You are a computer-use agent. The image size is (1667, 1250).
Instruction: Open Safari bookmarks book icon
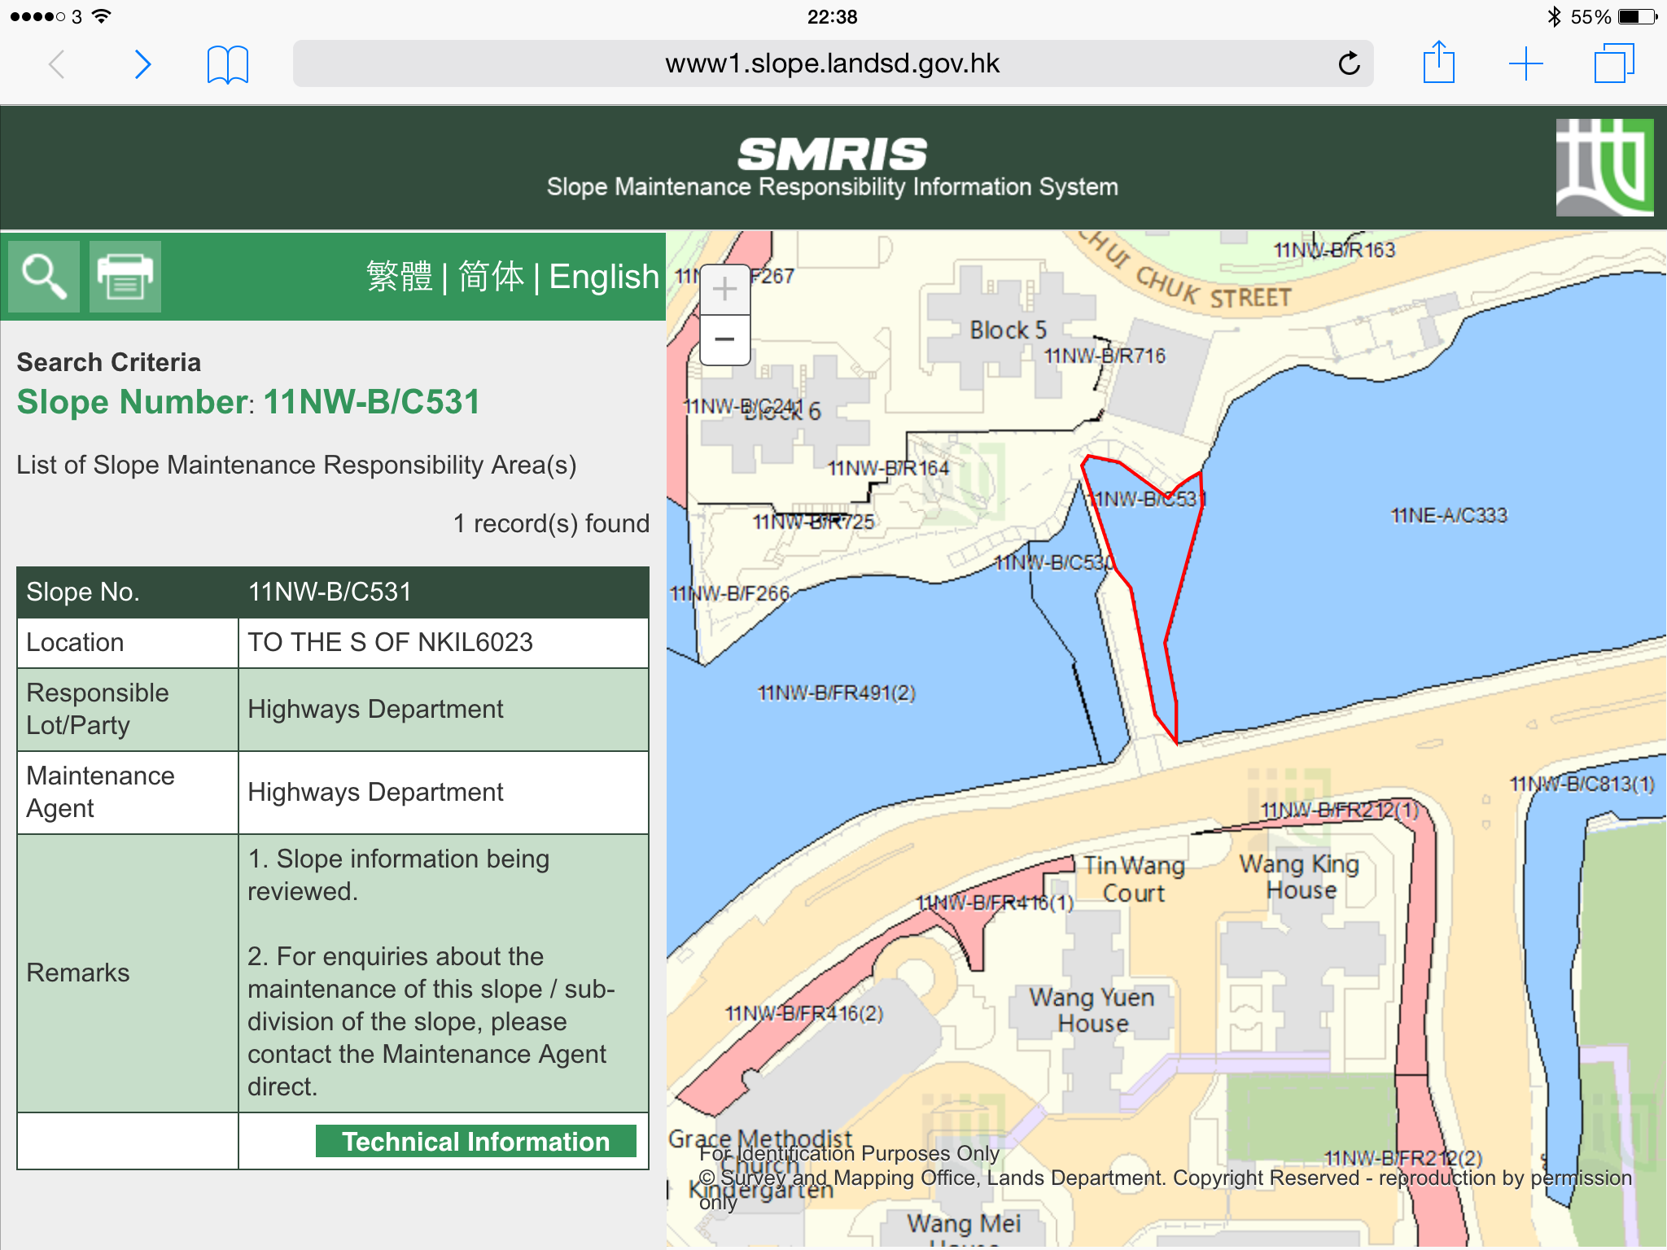pyautogui.click(x=227, y=63)
